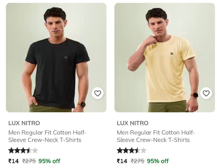Click ₹14 price of black t-shirt
217x168 pixels.
coord(13,161)
